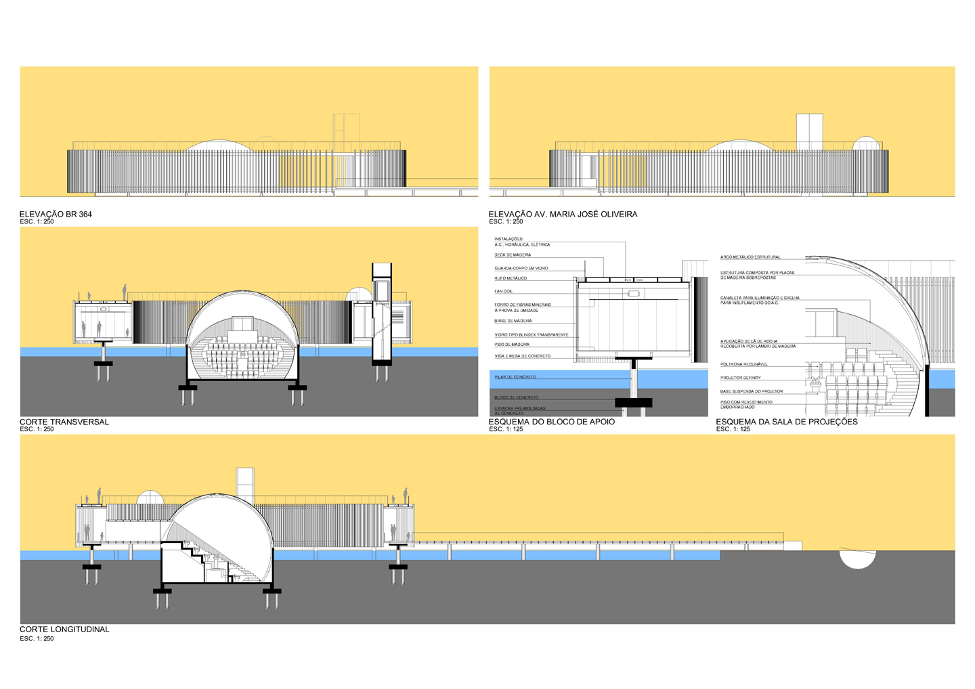975x689 pixels.
Task: Select the BLOCO DE CONCRETO annotation
Action: click(x=517, y=398)
